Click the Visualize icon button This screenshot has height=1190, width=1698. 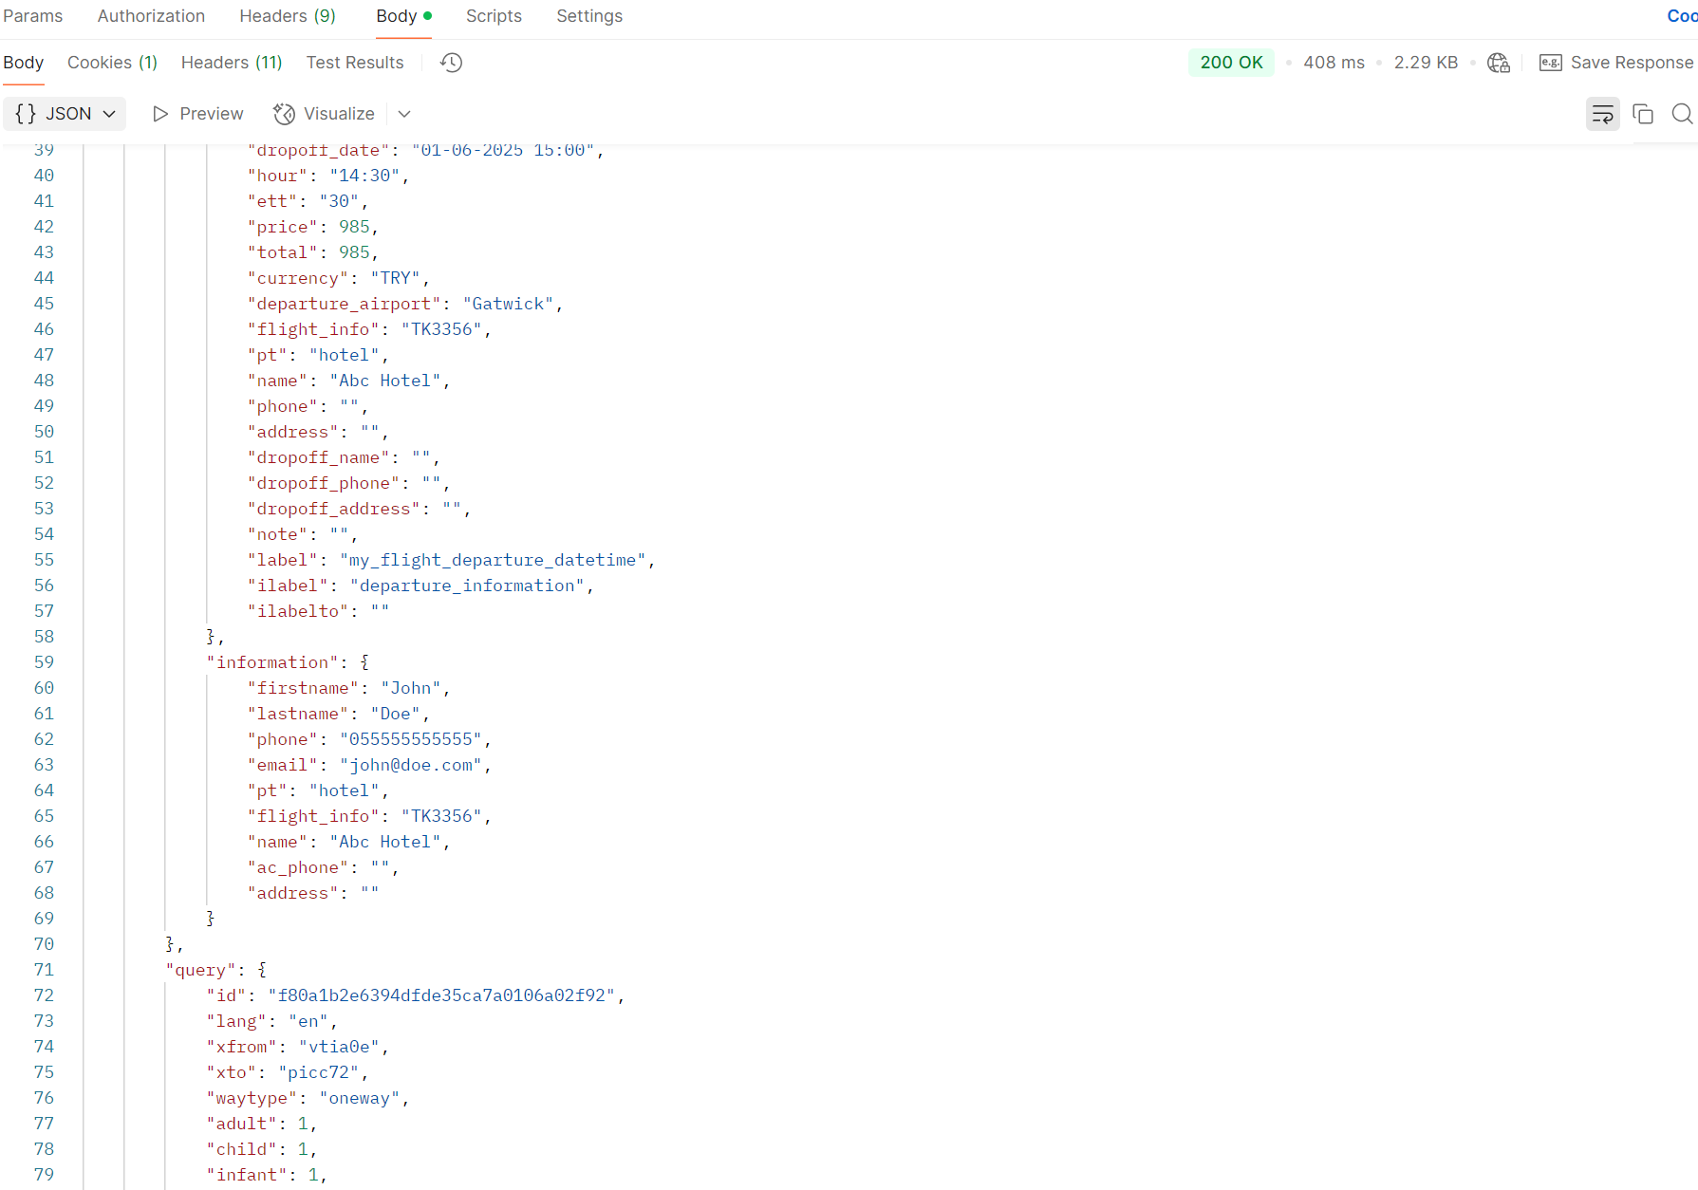pyautogui.click(x=284, y=114)
